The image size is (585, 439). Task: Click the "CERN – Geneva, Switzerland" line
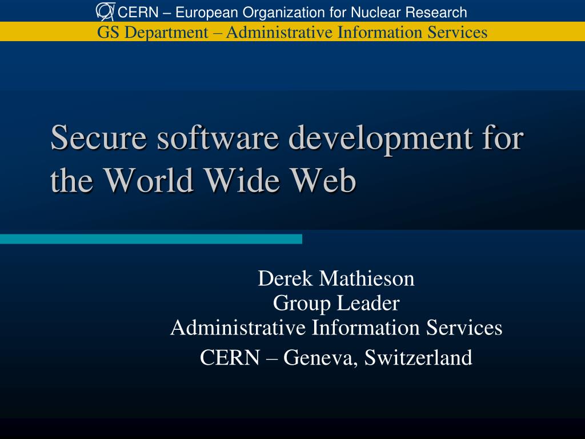click(336, 357)
